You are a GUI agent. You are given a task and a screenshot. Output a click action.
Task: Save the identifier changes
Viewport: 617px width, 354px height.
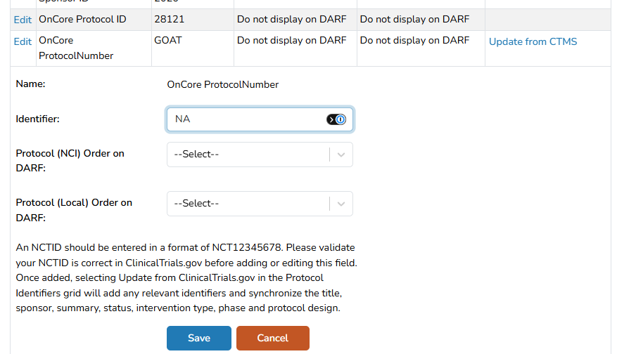pos(198,338)
